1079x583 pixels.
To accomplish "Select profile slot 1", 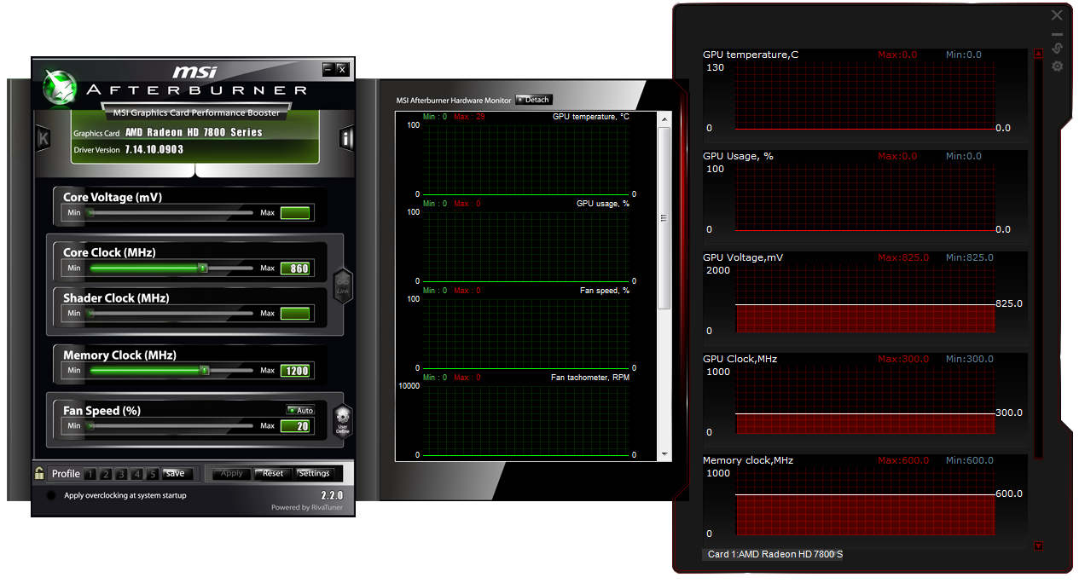I will [90, 474].
